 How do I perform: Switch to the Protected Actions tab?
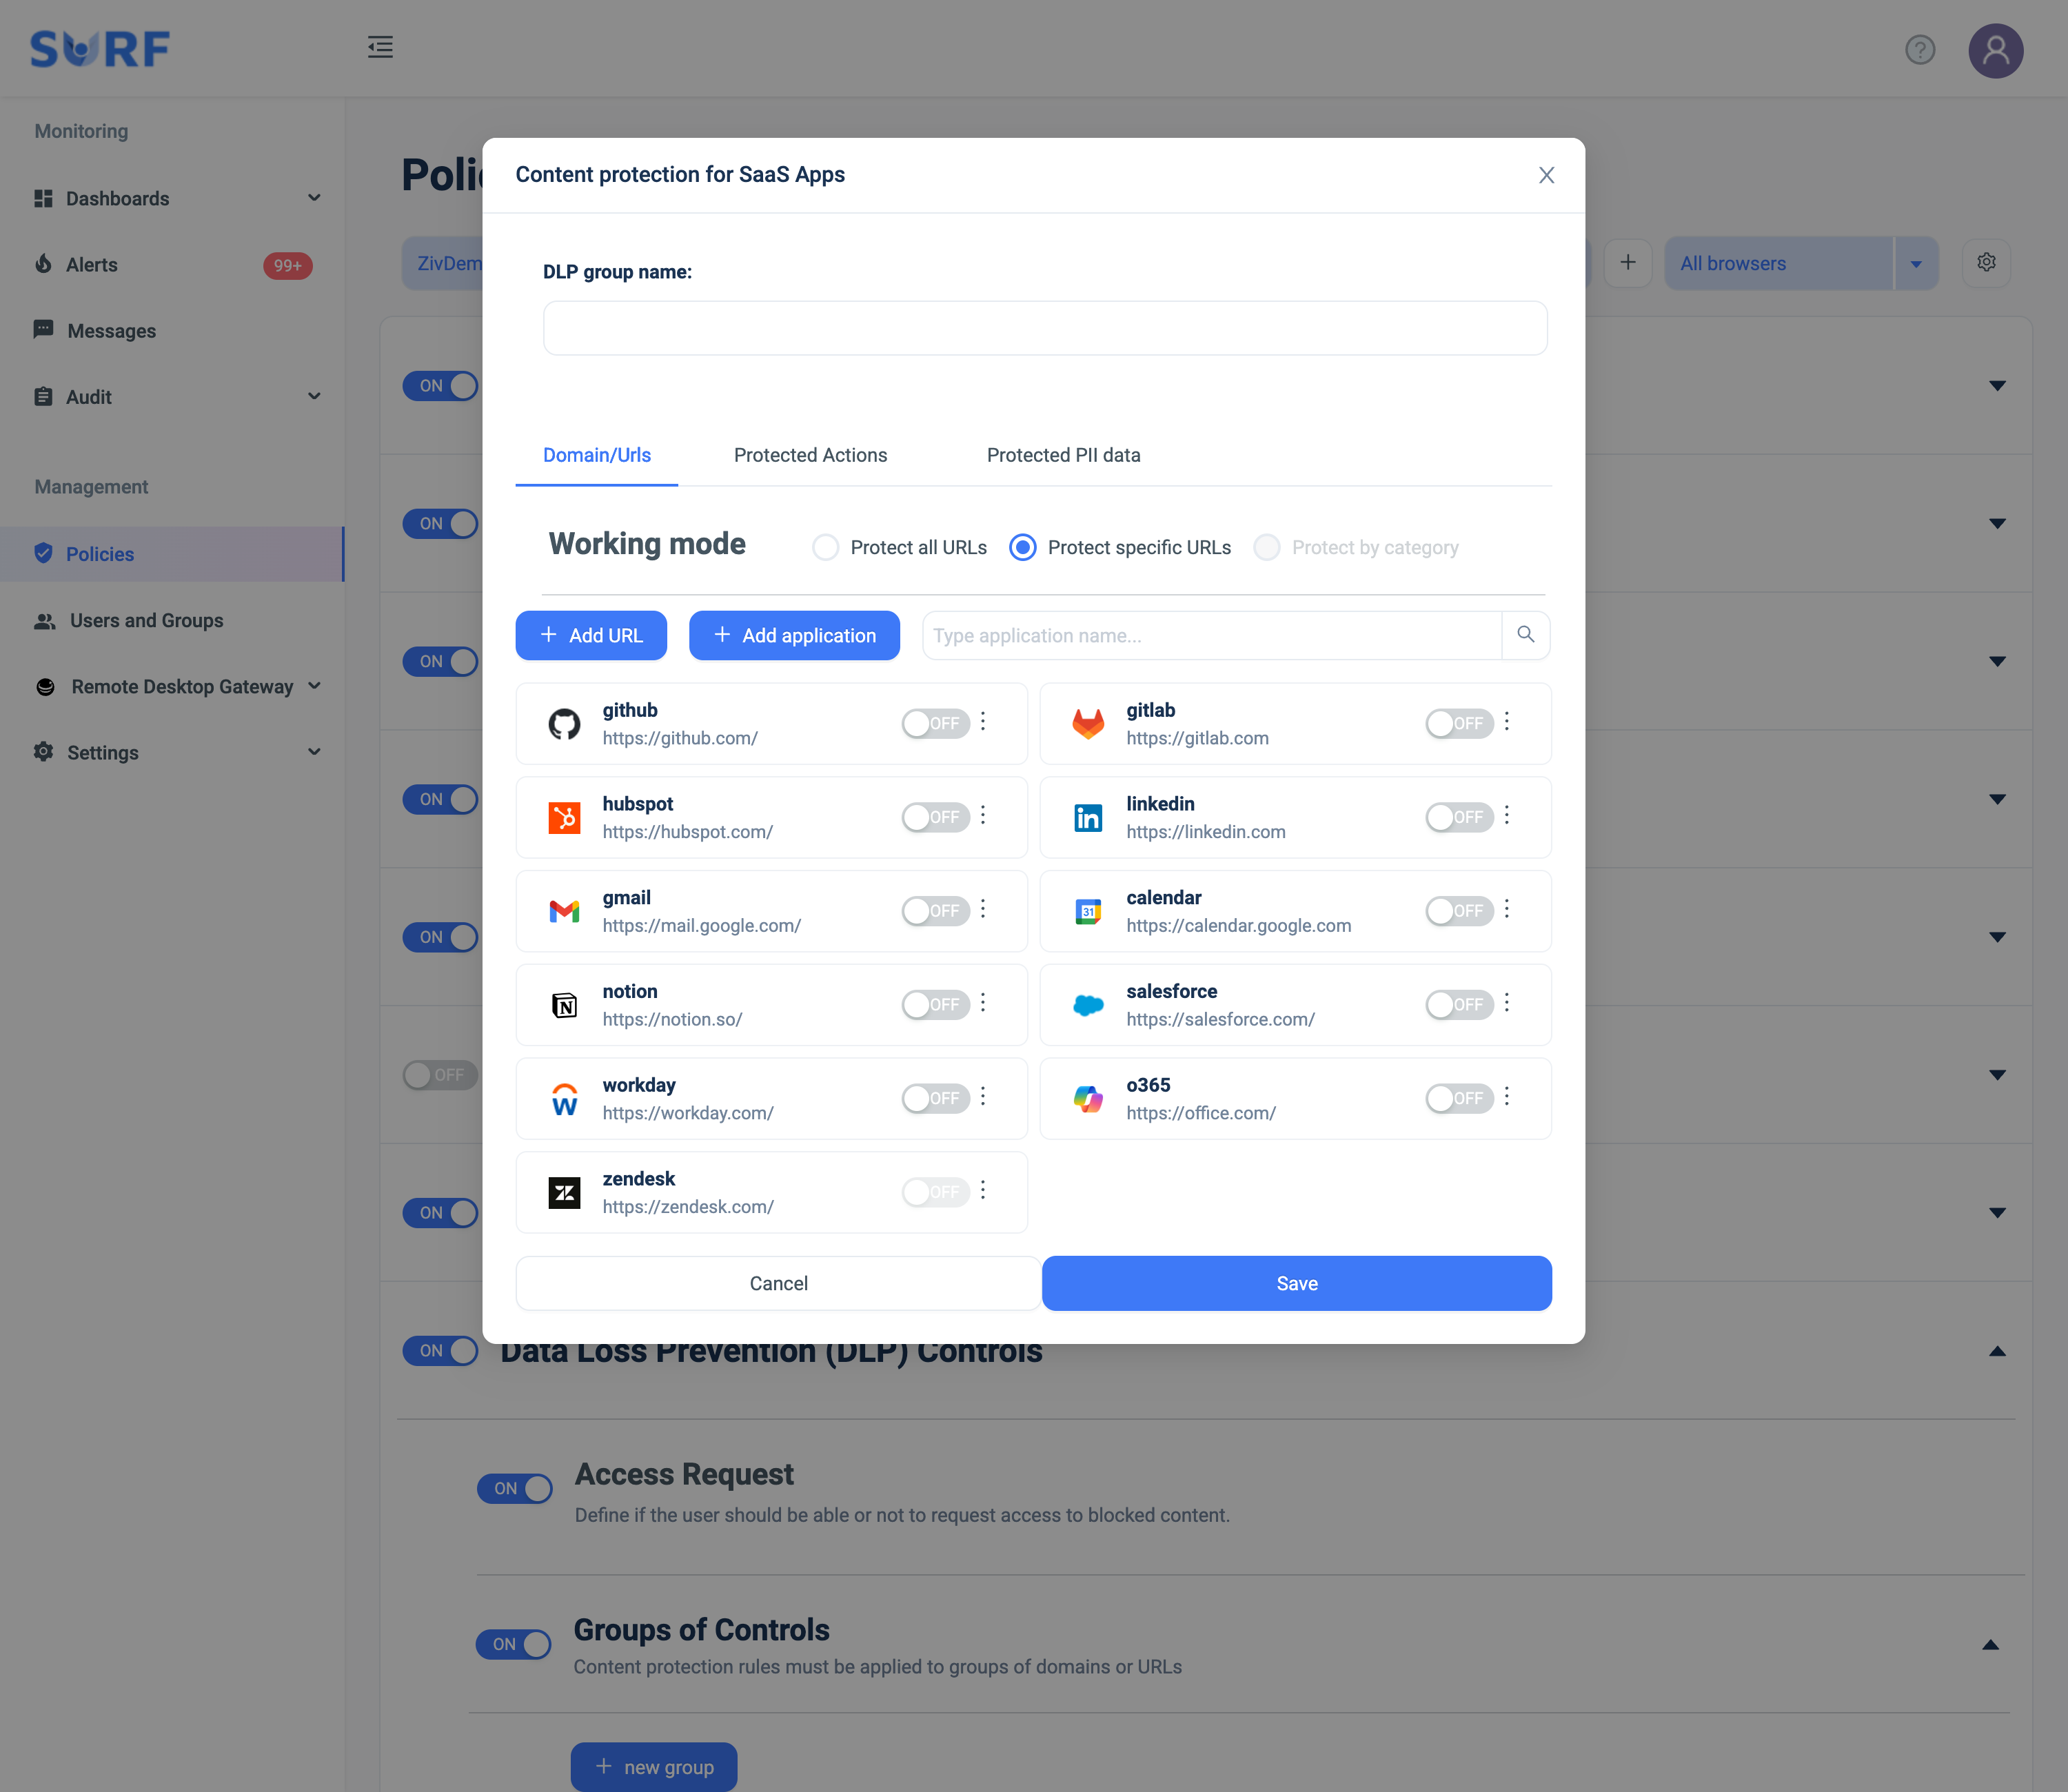(x=810, y=455)
